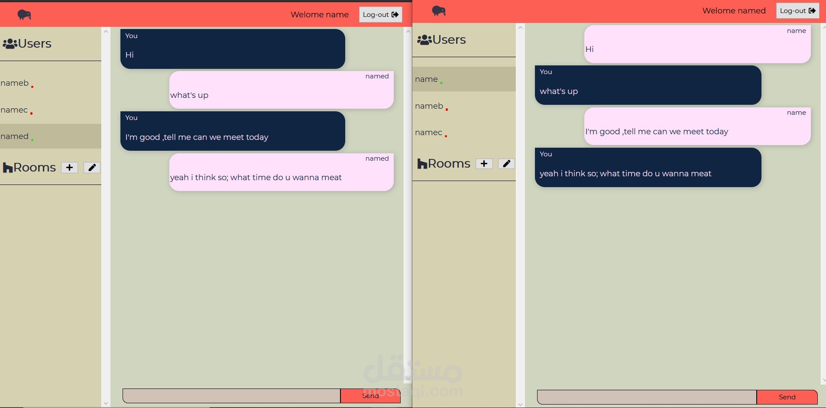Click the Rooms heading in left window
826x408 pixels.
(x=35, y=168)
